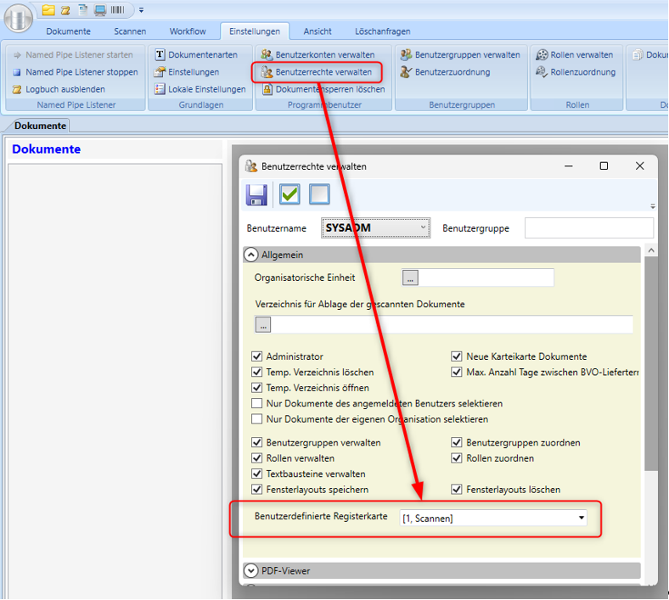Click the empty square deselect-all icon

(319, 194)
